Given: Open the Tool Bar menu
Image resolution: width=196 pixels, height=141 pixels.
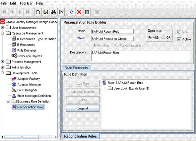Looking at the screenshot, I should tap(26, 3).
